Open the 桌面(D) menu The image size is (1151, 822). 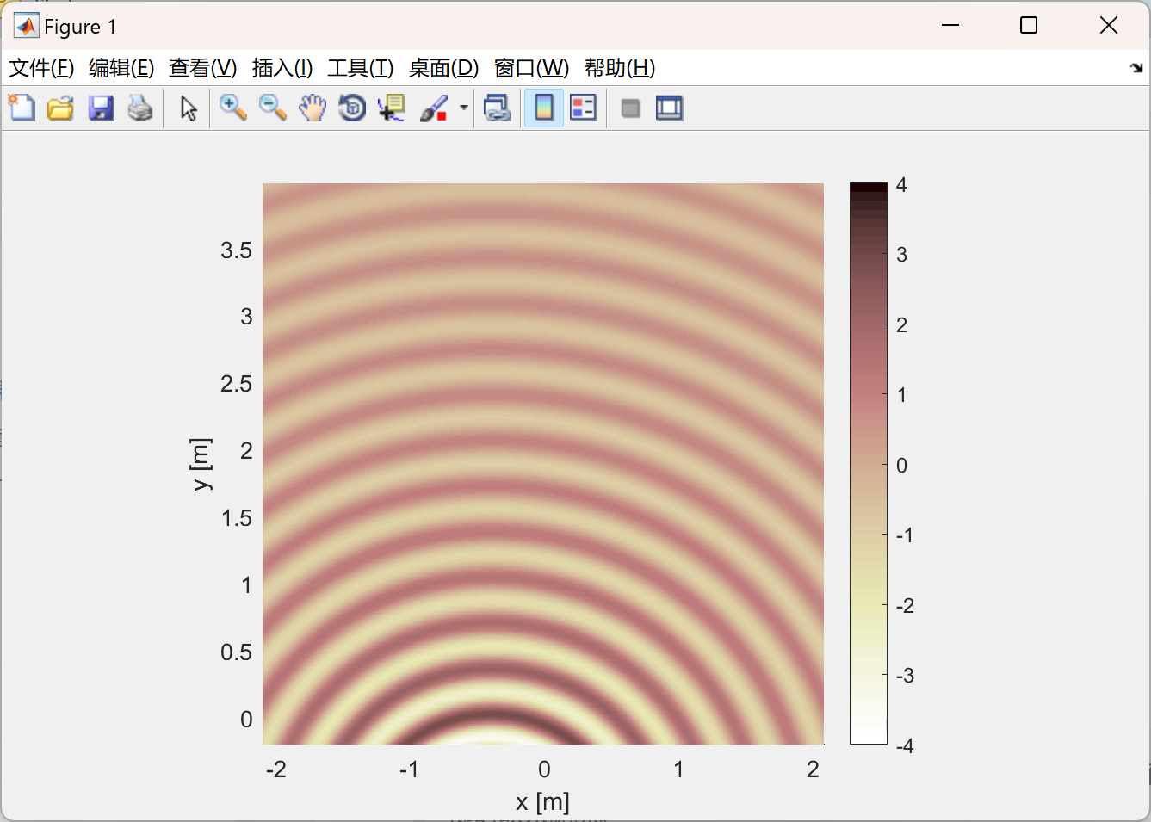[444, 68]
